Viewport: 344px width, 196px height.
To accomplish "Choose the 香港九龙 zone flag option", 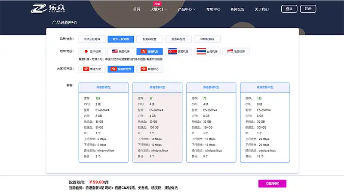I will (92, 69).
